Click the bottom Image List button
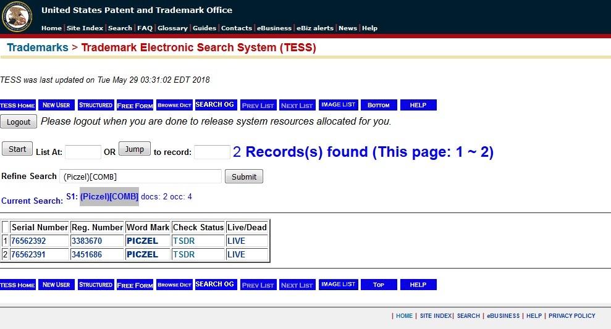 (x=338, y=284)
